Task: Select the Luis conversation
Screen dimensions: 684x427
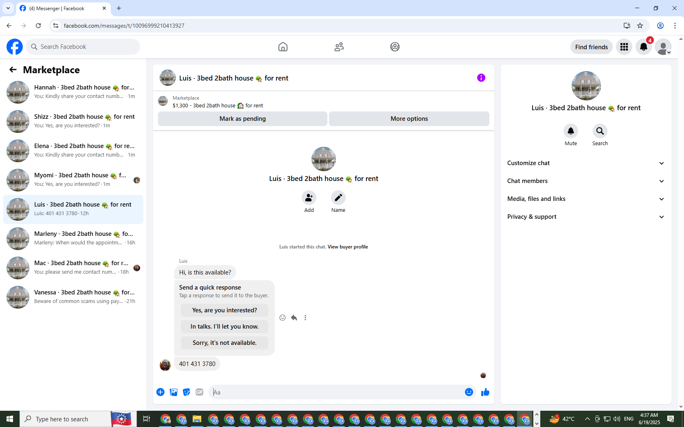Action: 73,209
